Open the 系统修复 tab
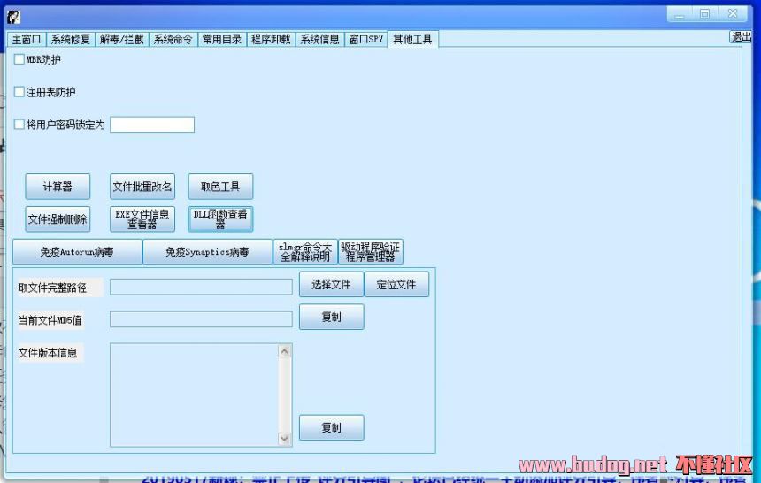Viewport: 761px width, 483px height. [x=70, y=40]
